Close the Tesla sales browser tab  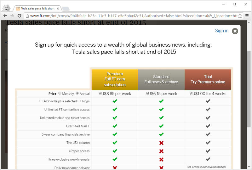pyautogui.click(x=58, y=8)
